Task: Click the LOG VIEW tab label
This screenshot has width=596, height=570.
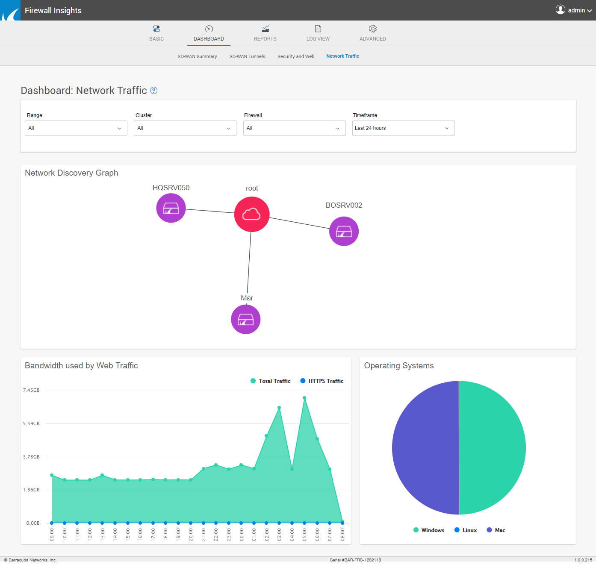Action: 318,39
